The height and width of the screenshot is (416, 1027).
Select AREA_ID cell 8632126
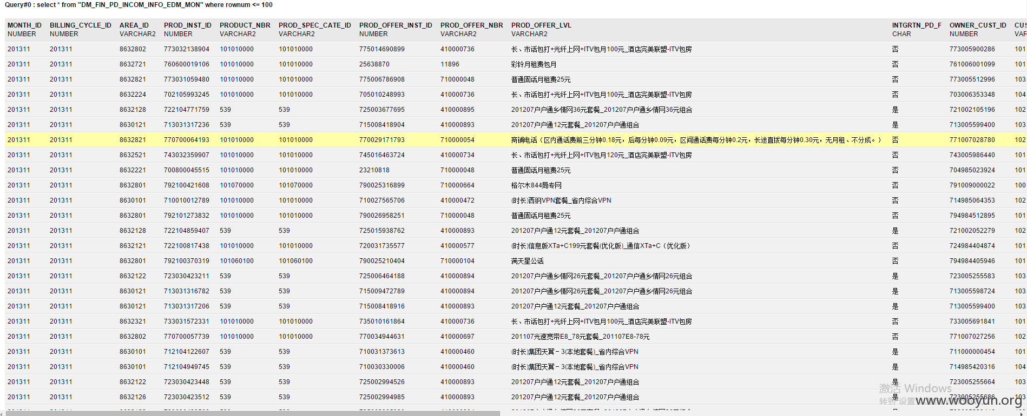point(133,397)
